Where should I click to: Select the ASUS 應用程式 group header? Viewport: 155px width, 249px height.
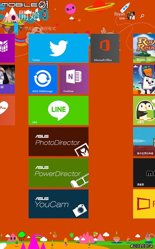click(42, 28)
